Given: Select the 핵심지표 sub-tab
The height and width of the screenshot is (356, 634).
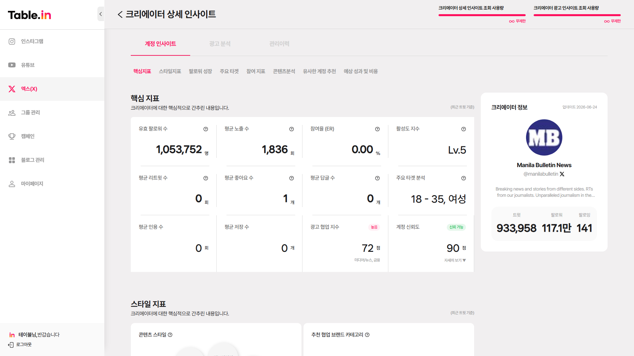Looking at the screenshot, I should click(142, 72).
